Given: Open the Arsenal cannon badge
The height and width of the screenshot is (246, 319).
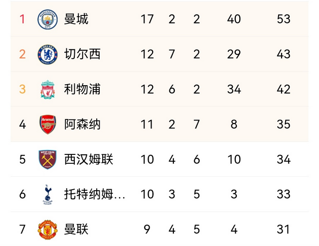Looking at the screenshot, I should 48,124.
